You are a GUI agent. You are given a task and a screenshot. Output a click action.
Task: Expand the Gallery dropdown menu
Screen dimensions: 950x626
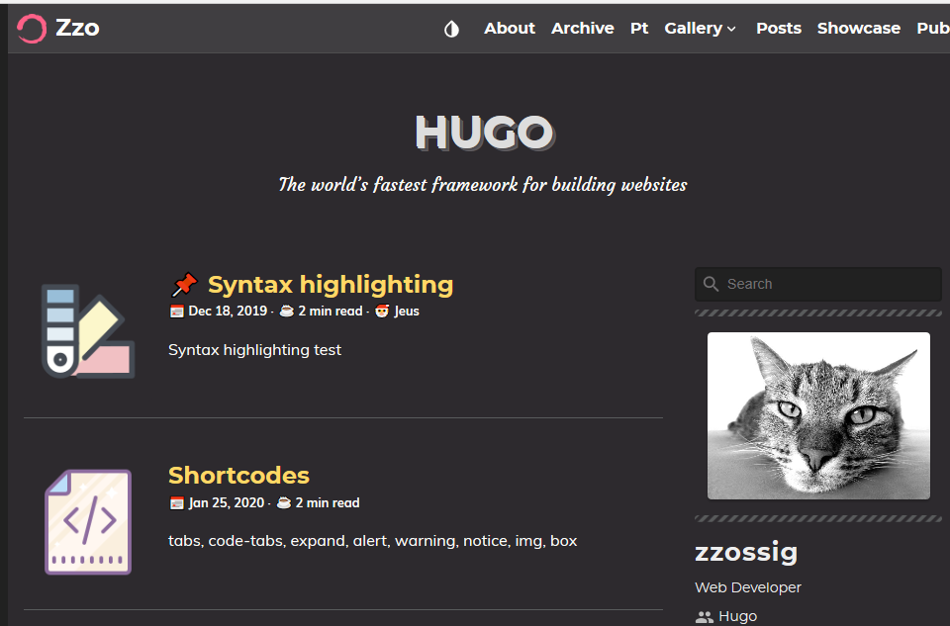pos(693,29)
